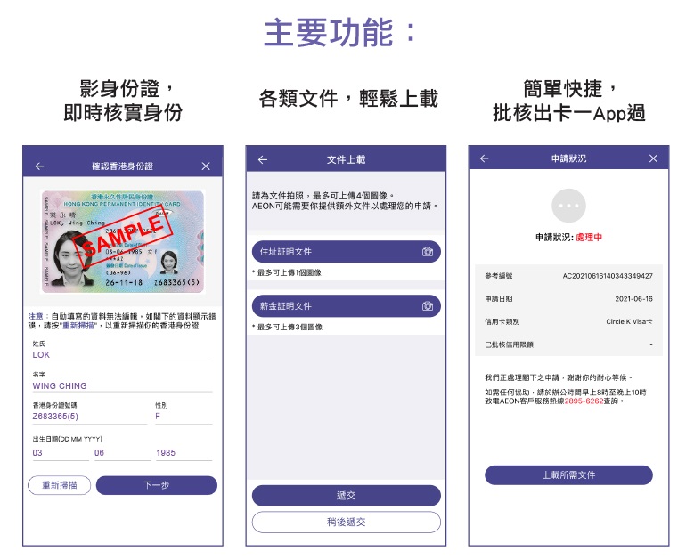This screenshot has height=559, width=686.
Task: Click the 下一步 next button
Action: tap(157, 485)
